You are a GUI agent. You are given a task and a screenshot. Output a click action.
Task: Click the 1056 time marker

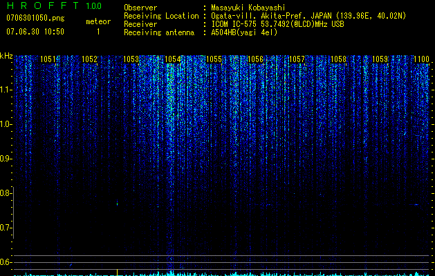[255, 59]
